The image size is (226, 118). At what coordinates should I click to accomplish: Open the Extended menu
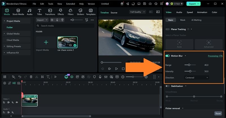click(70, 4)
